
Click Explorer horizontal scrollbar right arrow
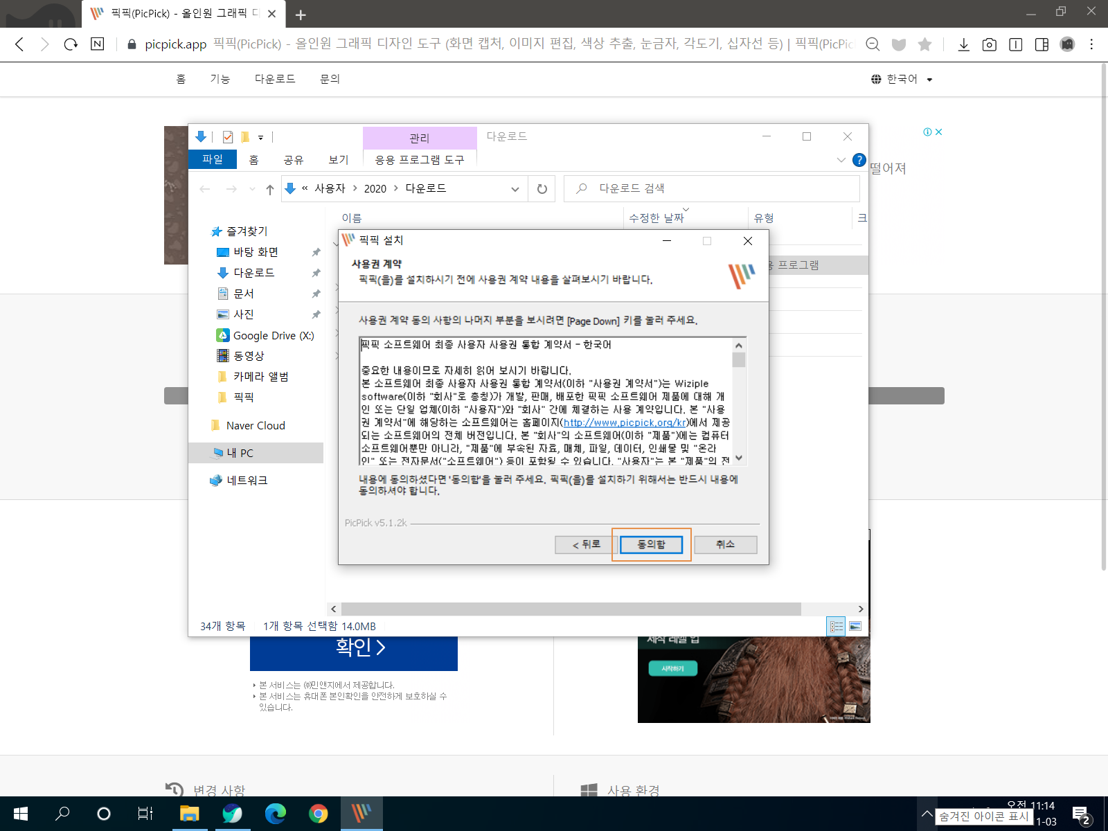(861, 609)
